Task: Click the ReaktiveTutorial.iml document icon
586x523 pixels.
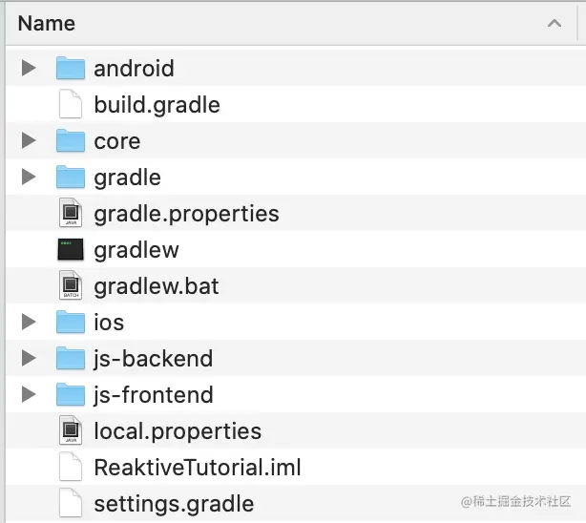Action: (71, 467)
